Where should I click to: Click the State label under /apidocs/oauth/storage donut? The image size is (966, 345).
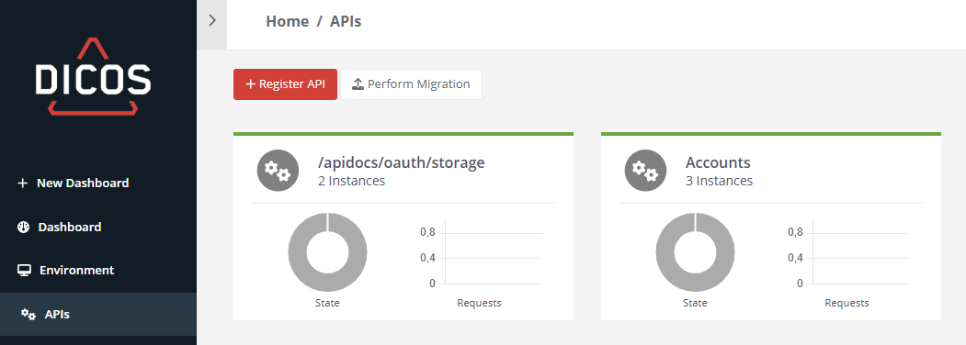tap(328, 303)
